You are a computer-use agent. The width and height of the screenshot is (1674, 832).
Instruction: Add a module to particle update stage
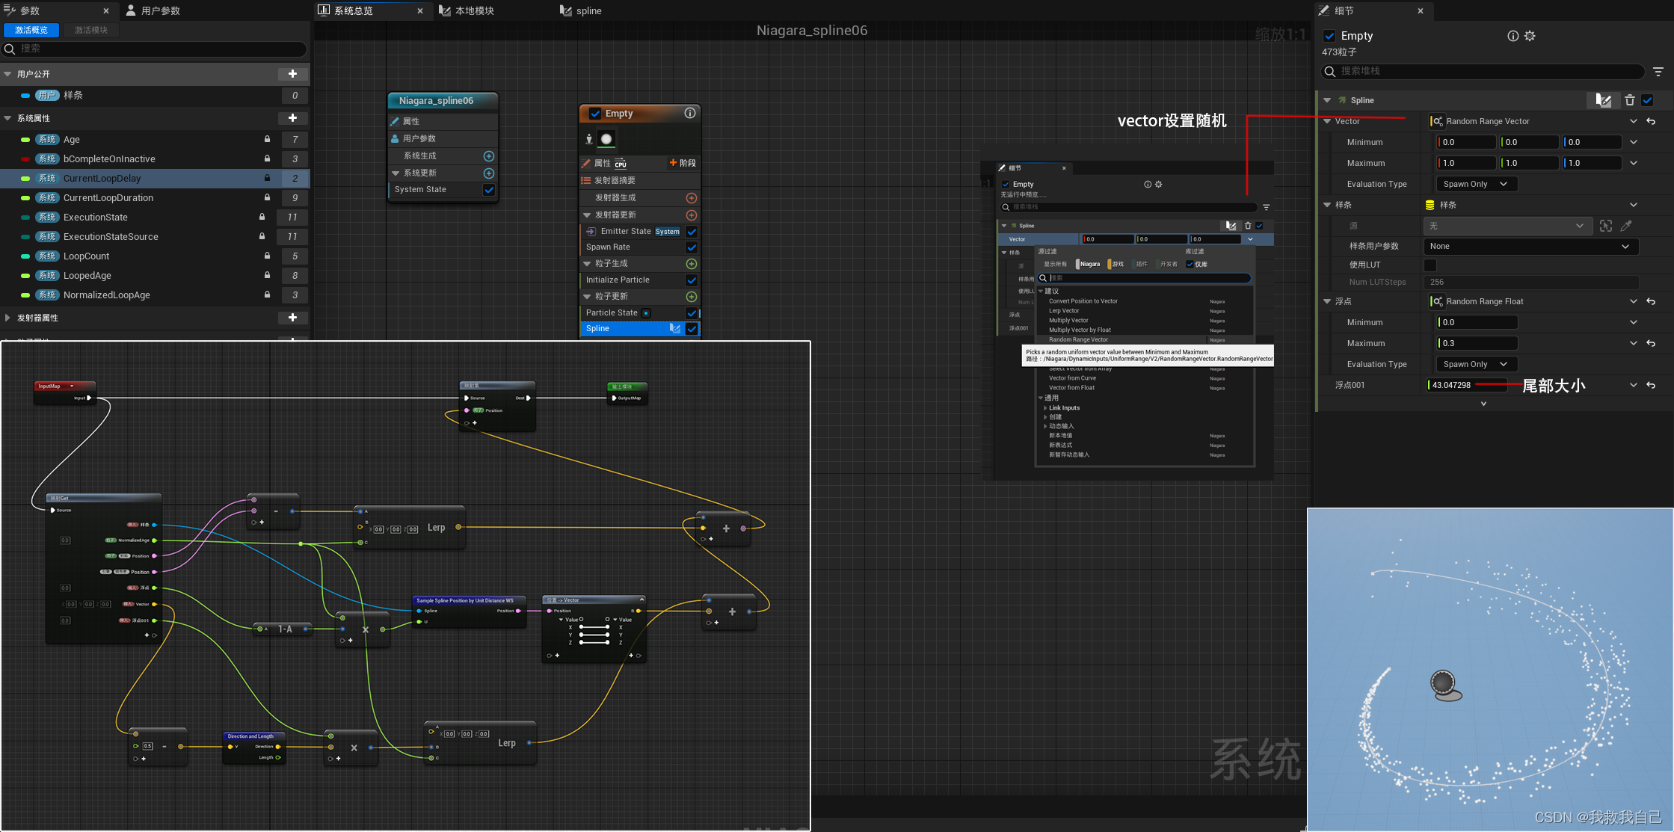point(692,297)
